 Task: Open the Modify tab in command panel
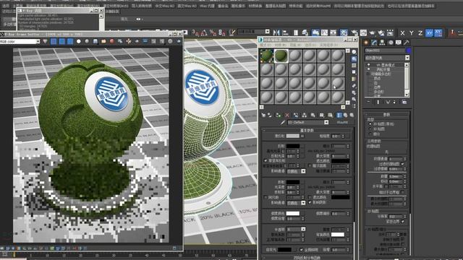tap(374, 43)
